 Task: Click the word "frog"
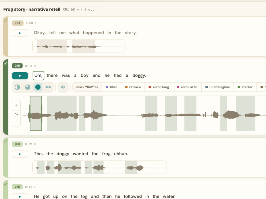coord(106,154)
